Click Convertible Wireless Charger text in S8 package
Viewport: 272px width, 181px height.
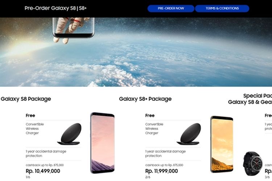coord(35,129)
